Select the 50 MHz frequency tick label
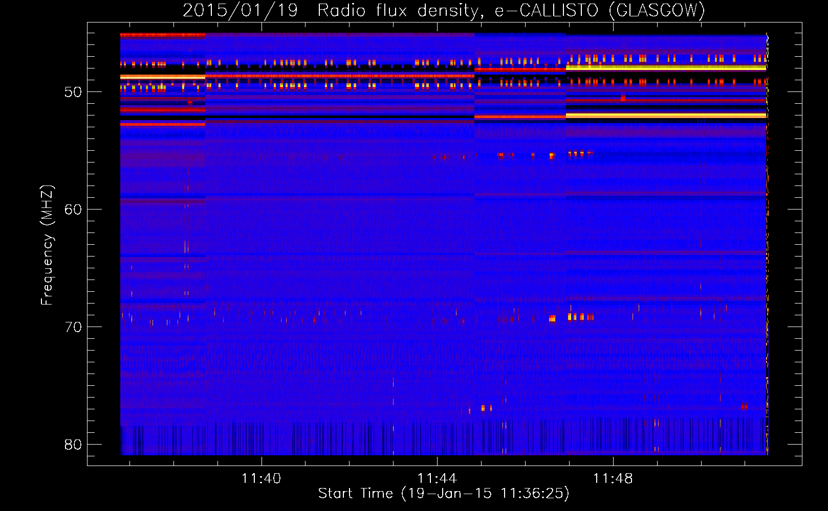This screenshot has height=511, width=828. click(x=73, y=92)
